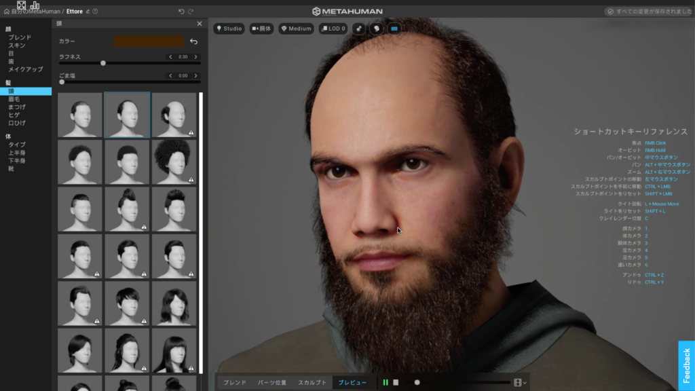Select メイクアップ in the sidebar

[26, 69]
